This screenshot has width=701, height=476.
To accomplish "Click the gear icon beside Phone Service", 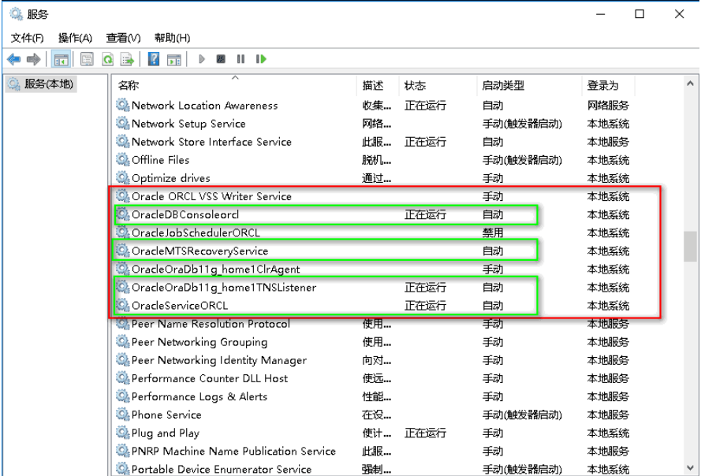I will (x=122, y=415).
